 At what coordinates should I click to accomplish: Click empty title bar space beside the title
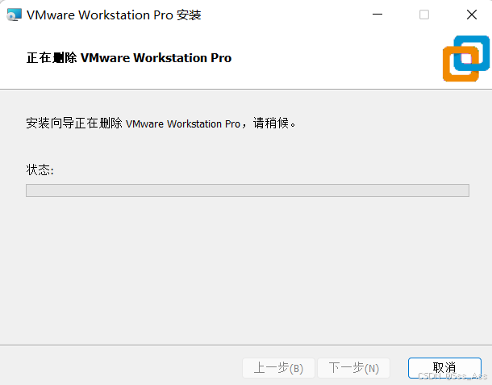(x=282, y=15)
